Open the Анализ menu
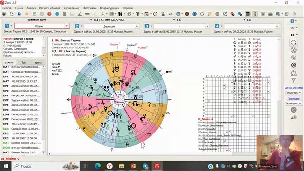 click(31, 8)
